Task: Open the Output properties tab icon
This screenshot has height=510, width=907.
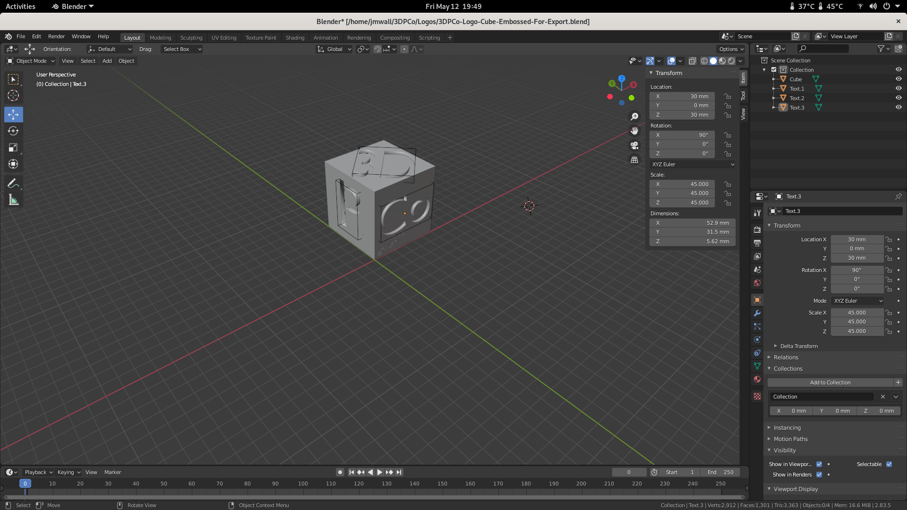Action: (757, 243)
